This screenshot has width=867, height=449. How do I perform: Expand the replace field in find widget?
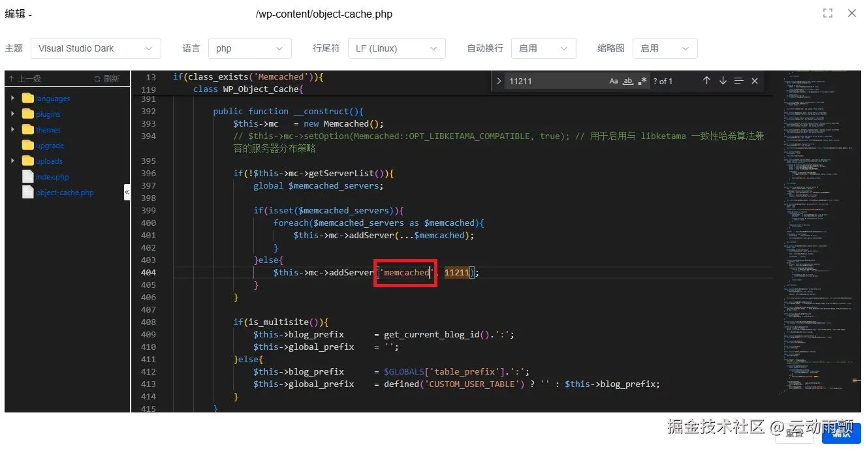(x=499, y=81)
